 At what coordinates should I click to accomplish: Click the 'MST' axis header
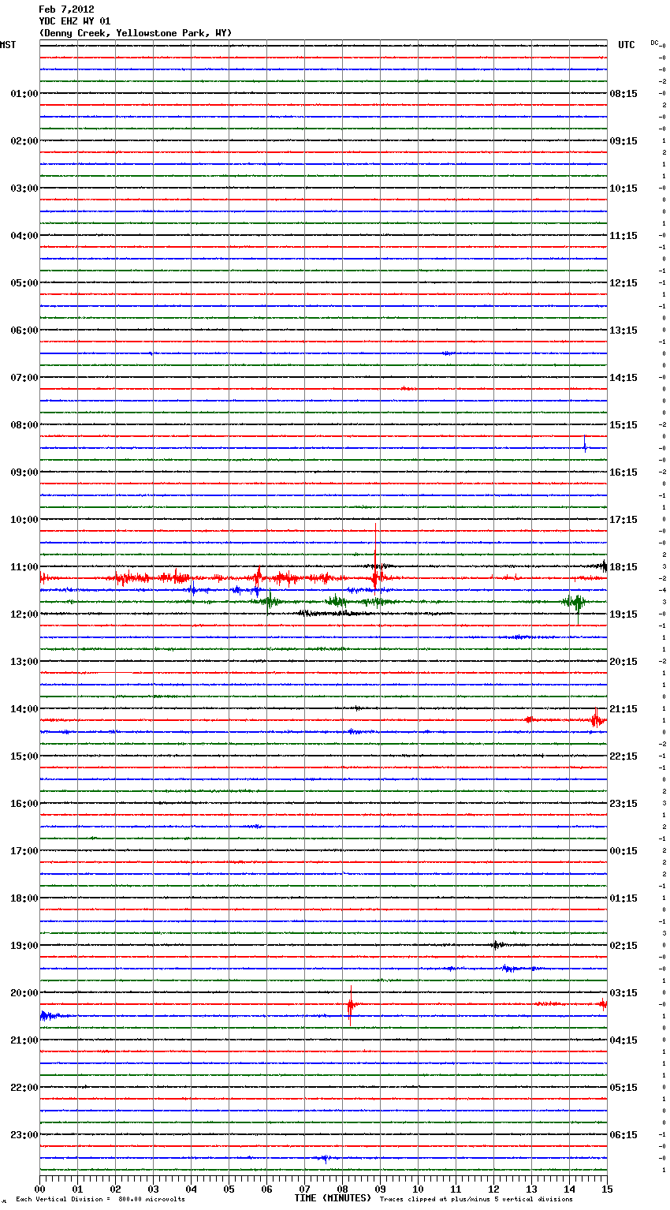click(x=8, y=45)
